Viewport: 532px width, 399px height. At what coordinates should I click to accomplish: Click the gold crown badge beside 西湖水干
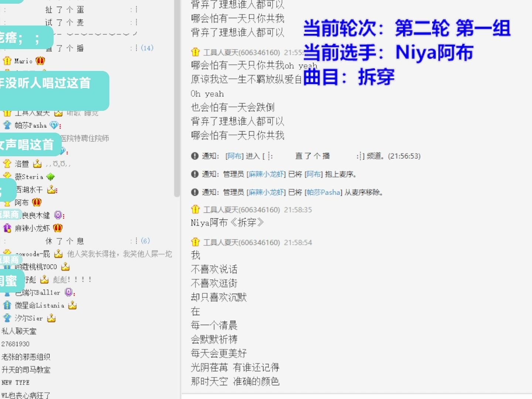tap(51, 190)
